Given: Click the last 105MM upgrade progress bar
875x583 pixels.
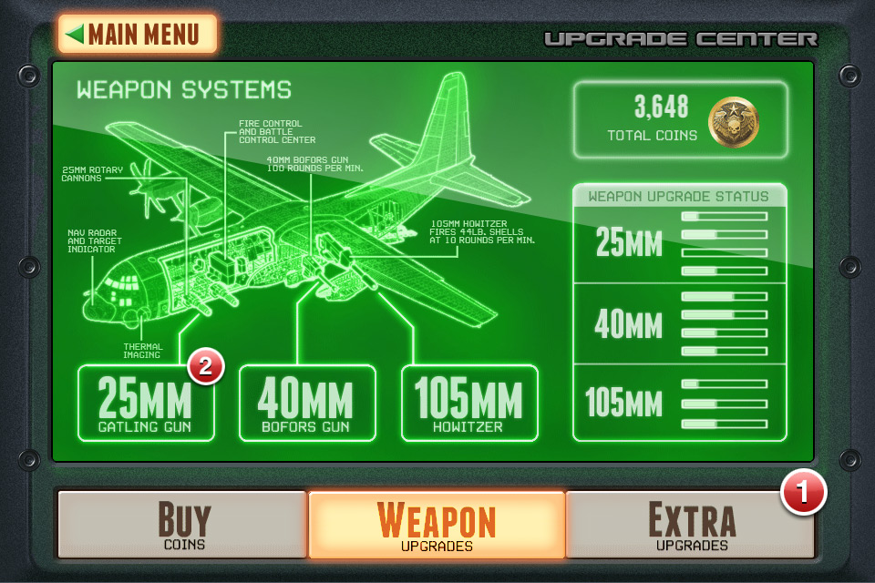Looking at the screenshot, I should (x=725, y=424).
